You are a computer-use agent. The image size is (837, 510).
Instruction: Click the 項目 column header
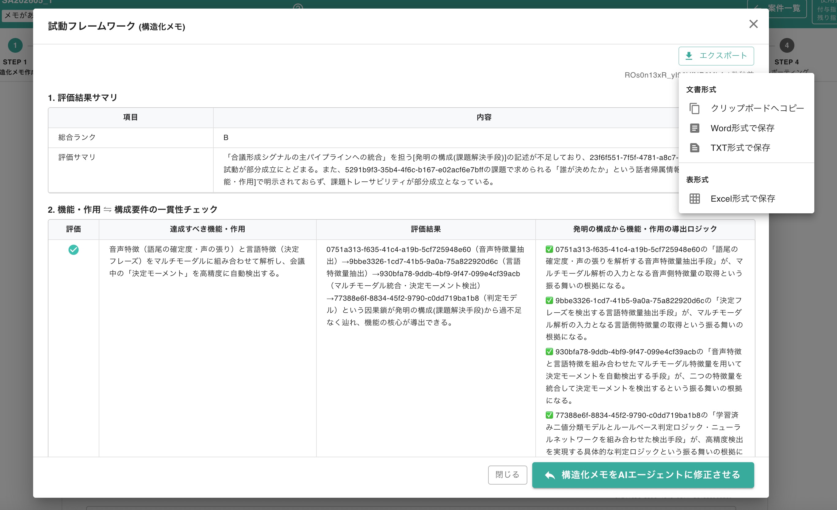tap(130, 117)
